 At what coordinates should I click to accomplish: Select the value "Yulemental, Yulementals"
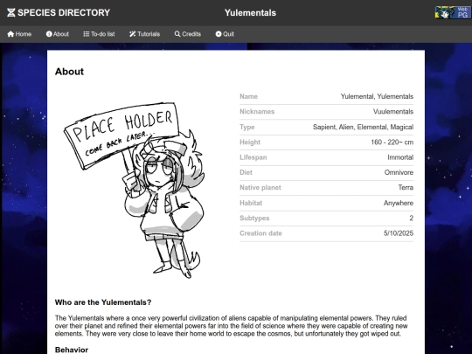[377, 96]
